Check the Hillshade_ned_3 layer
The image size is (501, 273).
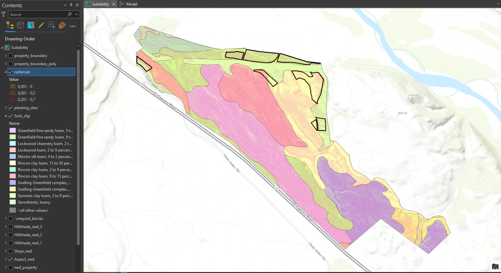[10, 227]
